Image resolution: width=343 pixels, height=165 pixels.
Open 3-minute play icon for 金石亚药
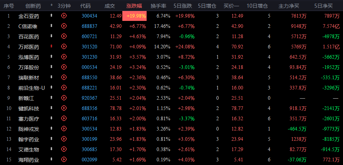coord(64,16)
